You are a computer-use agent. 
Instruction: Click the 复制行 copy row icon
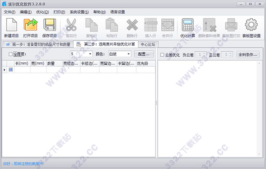[x=91, y=25]
